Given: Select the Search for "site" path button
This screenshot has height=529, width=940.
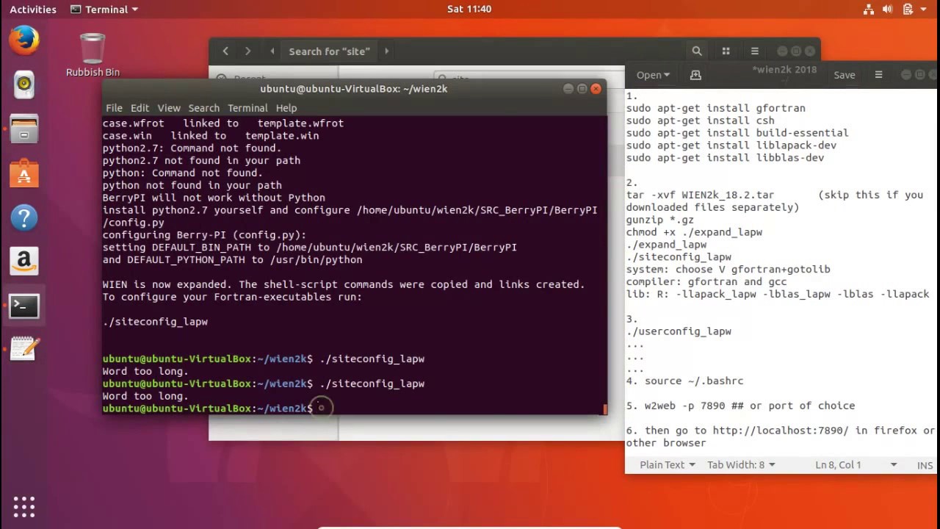Looking at the screenshot, I should pos(329,51).
